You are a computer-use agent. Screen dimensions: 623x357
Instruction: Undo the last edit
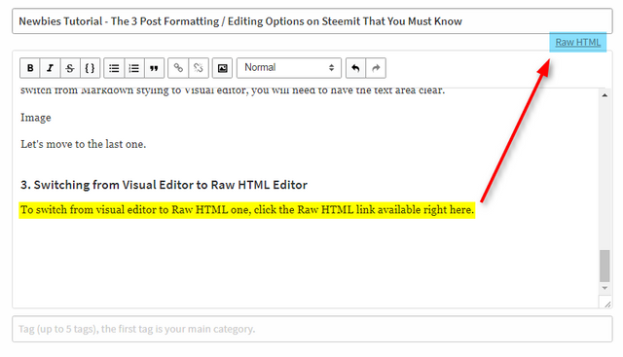pyautogui.click(x=355, y=68)
